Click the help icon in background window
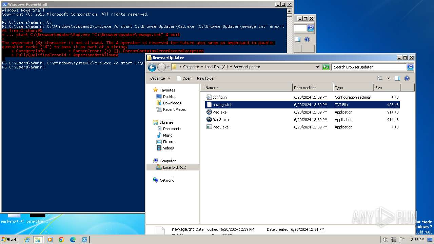Image resolution: width=434 pixels, height=244 pixels. tap(307, 39)
